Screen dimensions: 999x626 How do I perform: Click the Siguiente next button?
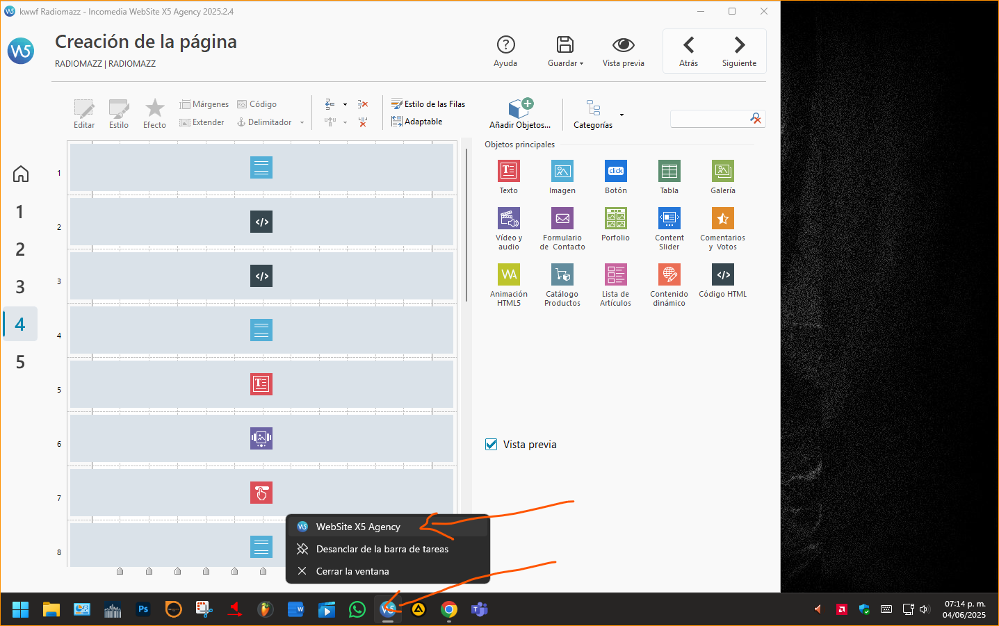click(739, 51)
